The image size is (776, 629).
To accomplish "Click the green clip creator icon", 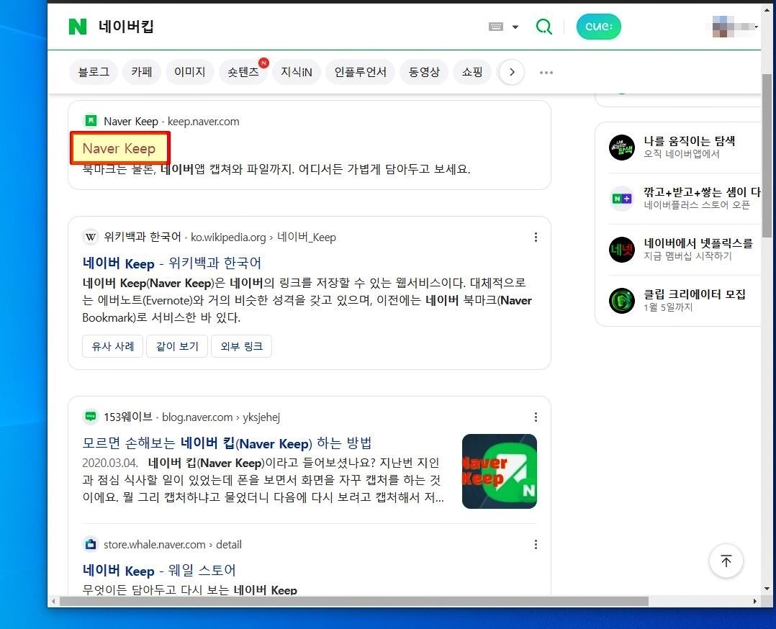I will 622,300.
